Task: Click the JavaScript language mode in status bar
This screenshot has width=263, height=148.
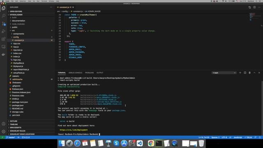Action: [238, 137]
